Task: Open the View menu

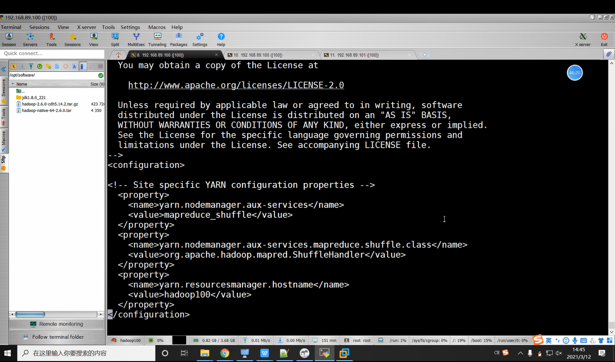Action: (63, 27)
